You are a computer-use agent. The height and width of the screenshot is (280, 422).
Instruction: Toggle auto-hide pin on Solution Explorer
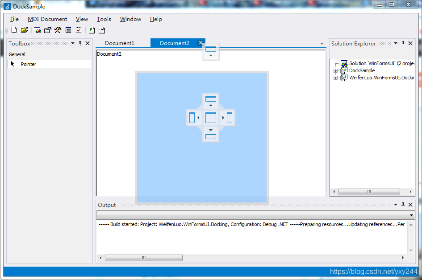click(x=403, y=43)
